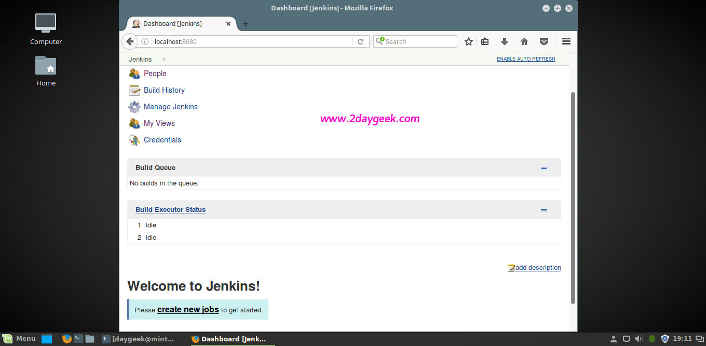Click the add description notepad icon
Viewport: 706px width, 346px height.
coord(511,268)
